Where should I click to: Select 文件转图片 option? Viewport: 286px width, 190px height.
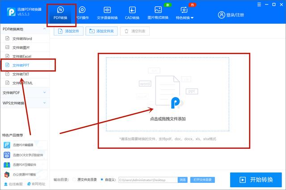click(x=25, y=47)
